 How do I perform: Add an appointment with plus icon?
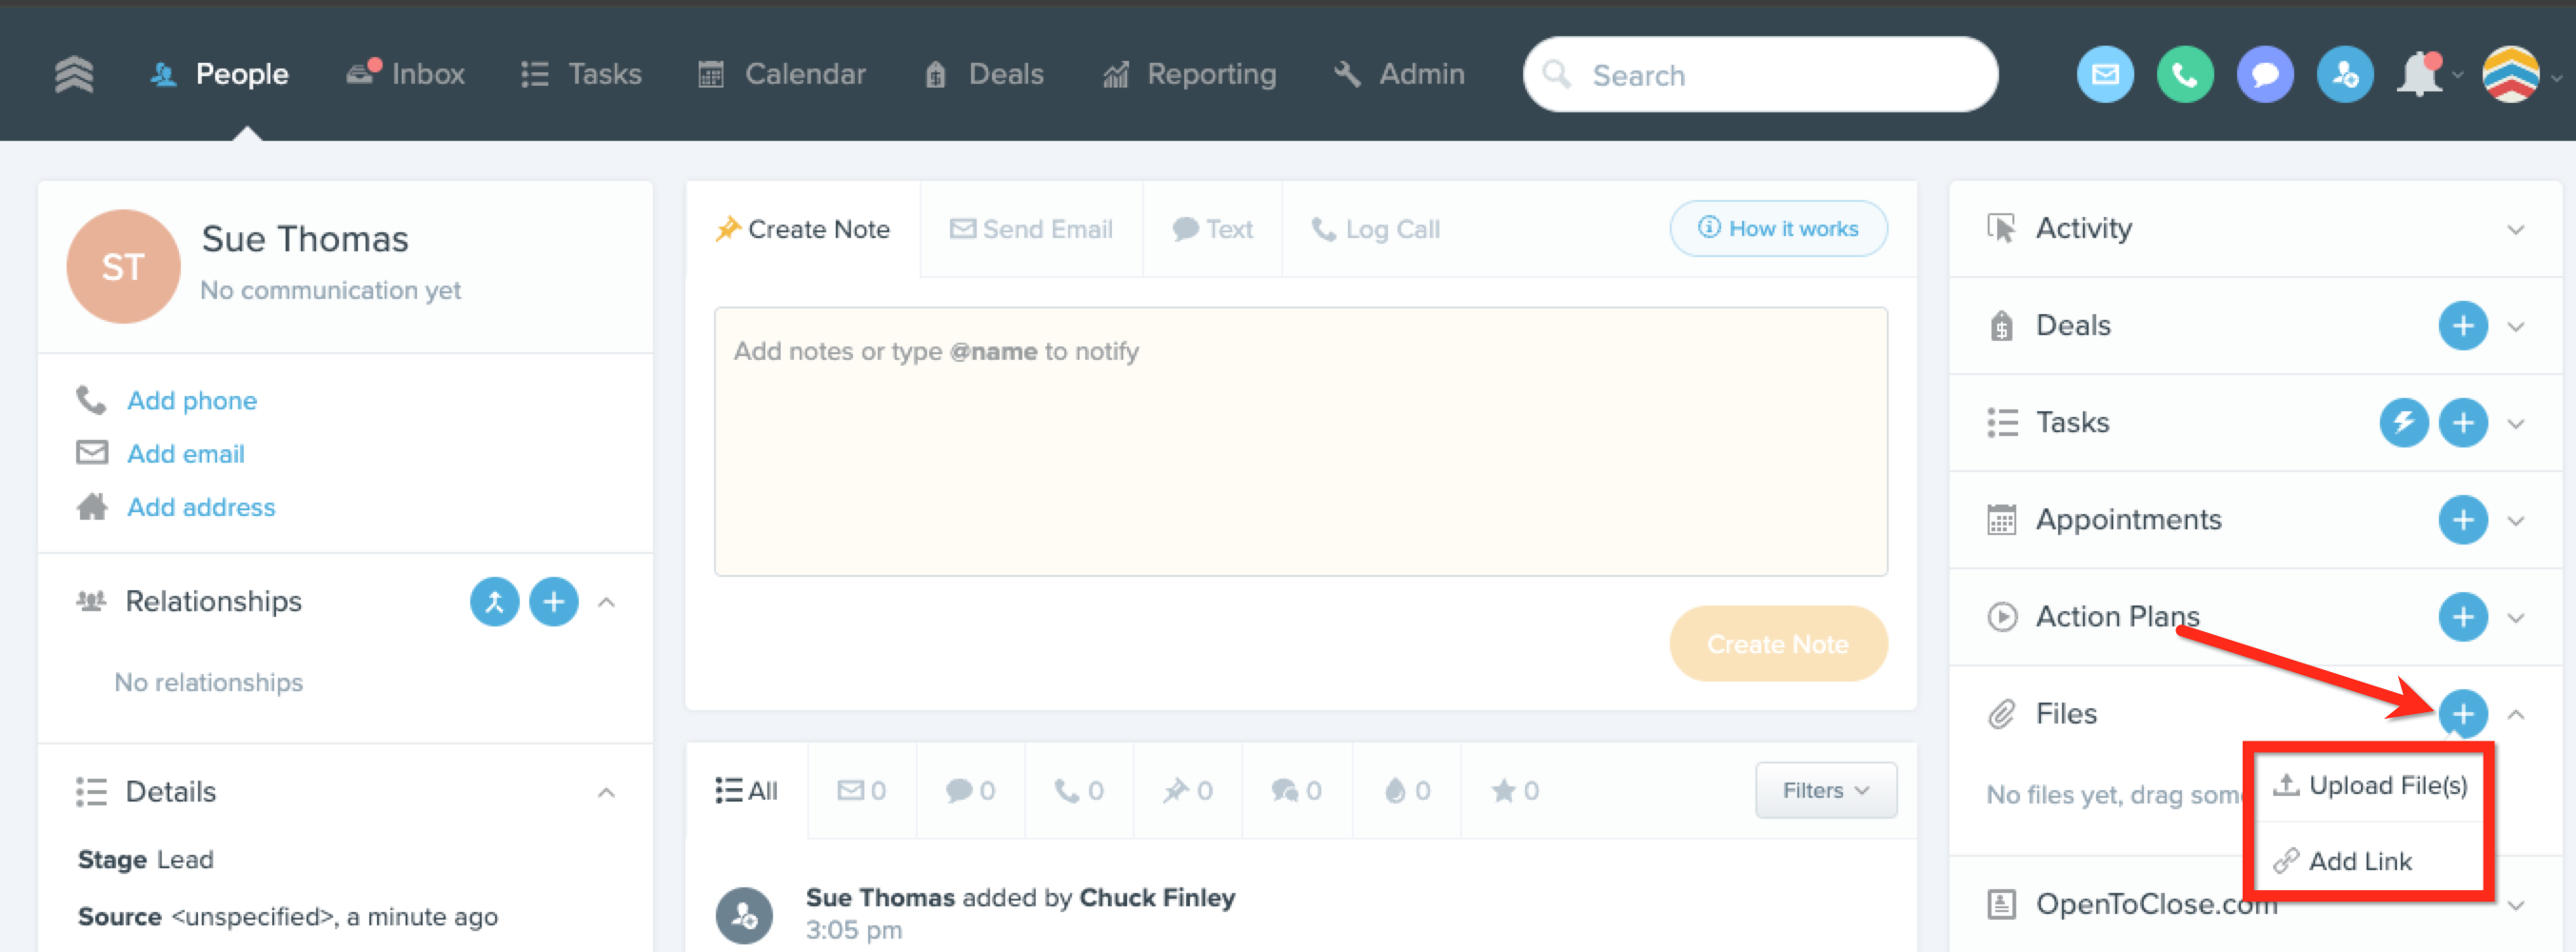click(2463, 520)
